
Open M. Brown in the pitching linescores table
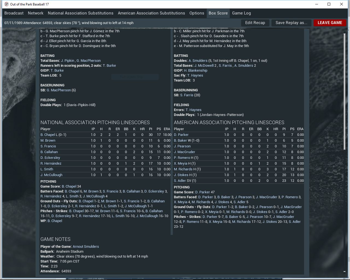(x=48, y=141)
